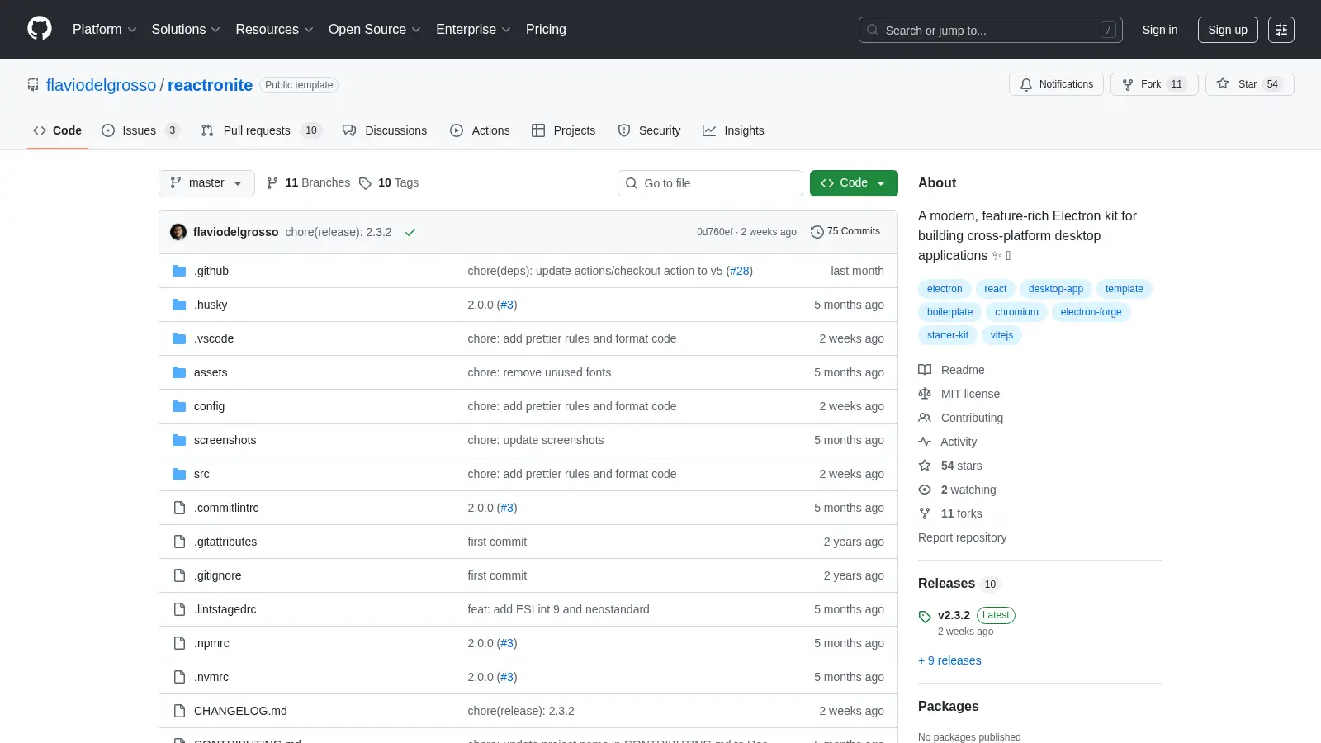The width and height of the screenshot is (1321, 743).
Task: Open the Pull requests tab
Action: (261, 130)
